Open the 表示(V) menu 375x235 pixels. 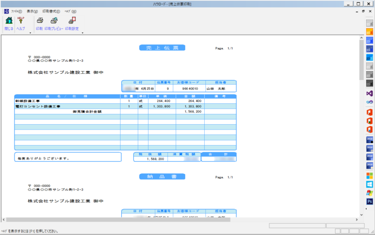point(32,11)
